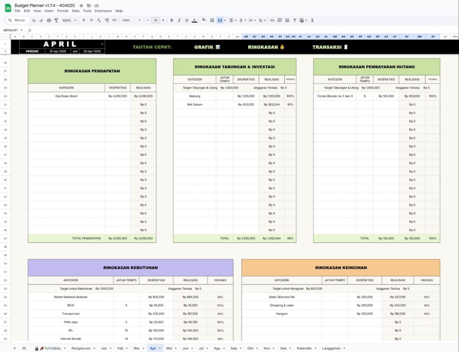
Task: Open the borders tool
Action: point(212,20)
